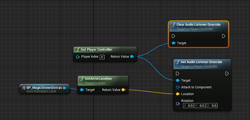
Task: Click 'Target is Actor' subtitle text
Action: pos(95,83)
